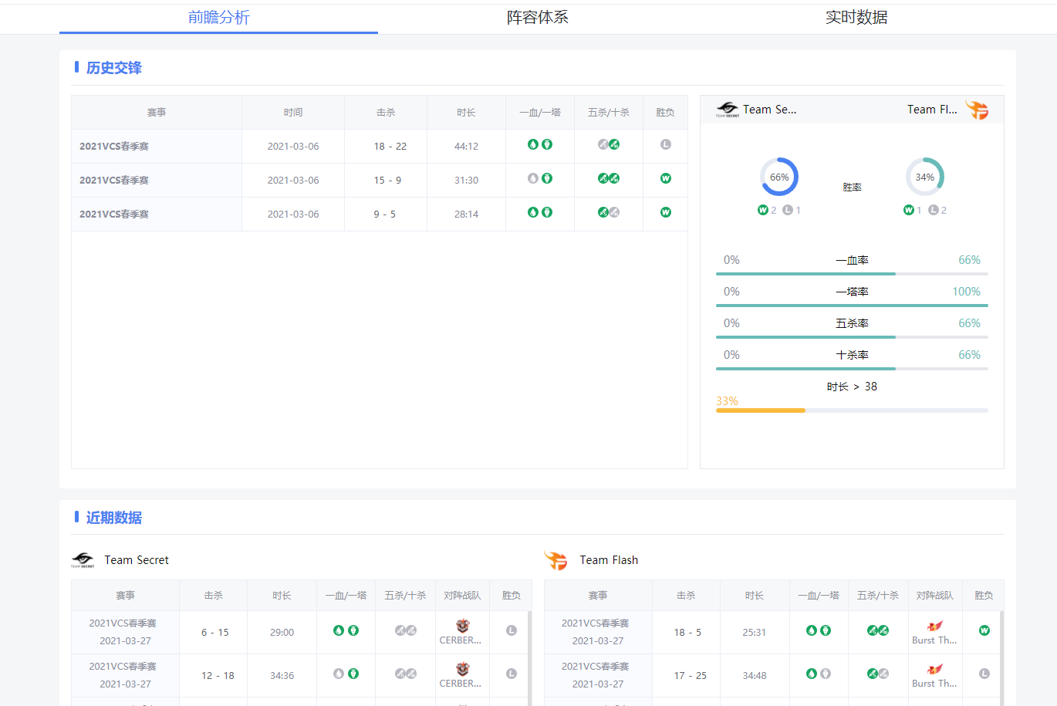This screenshot has height=706, width=1057.
Task: Click the green W win icon in 15 - 9 row
Action: point(666,178)
